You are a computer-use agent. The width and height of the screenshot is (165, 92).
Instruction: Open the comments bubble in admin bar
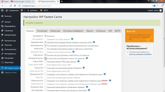click(22, 10)
